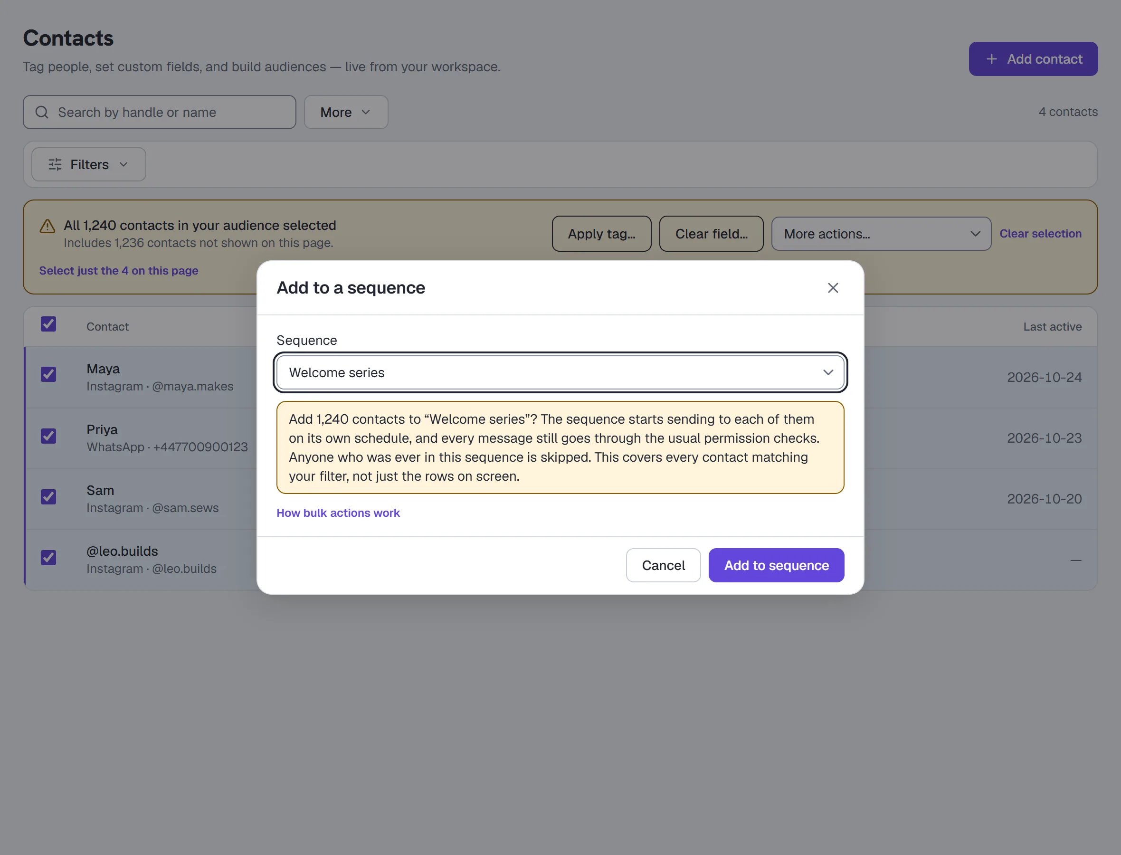Click the search magnifier icon
This screenshot has width=1121, height=855.
(x=42, y=112)
